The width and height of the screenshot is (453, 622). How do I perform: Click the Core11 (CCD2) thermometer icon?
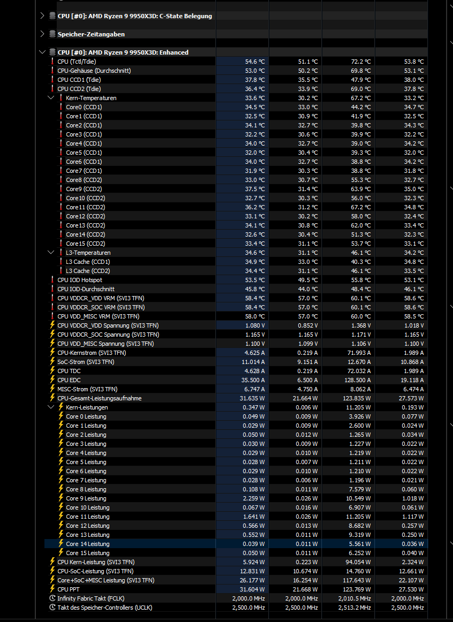(x=61, y=207)
